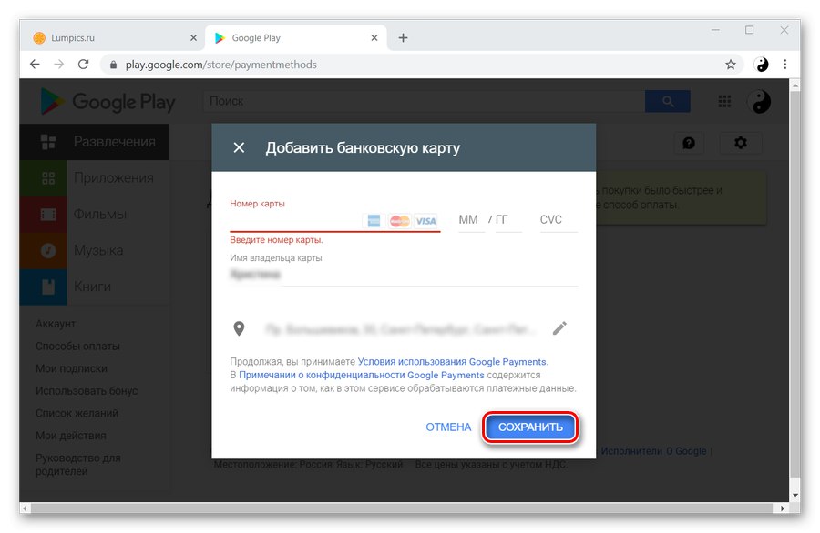Click the site security lock icon
820x533 pixels.
(x=113, y=65)
